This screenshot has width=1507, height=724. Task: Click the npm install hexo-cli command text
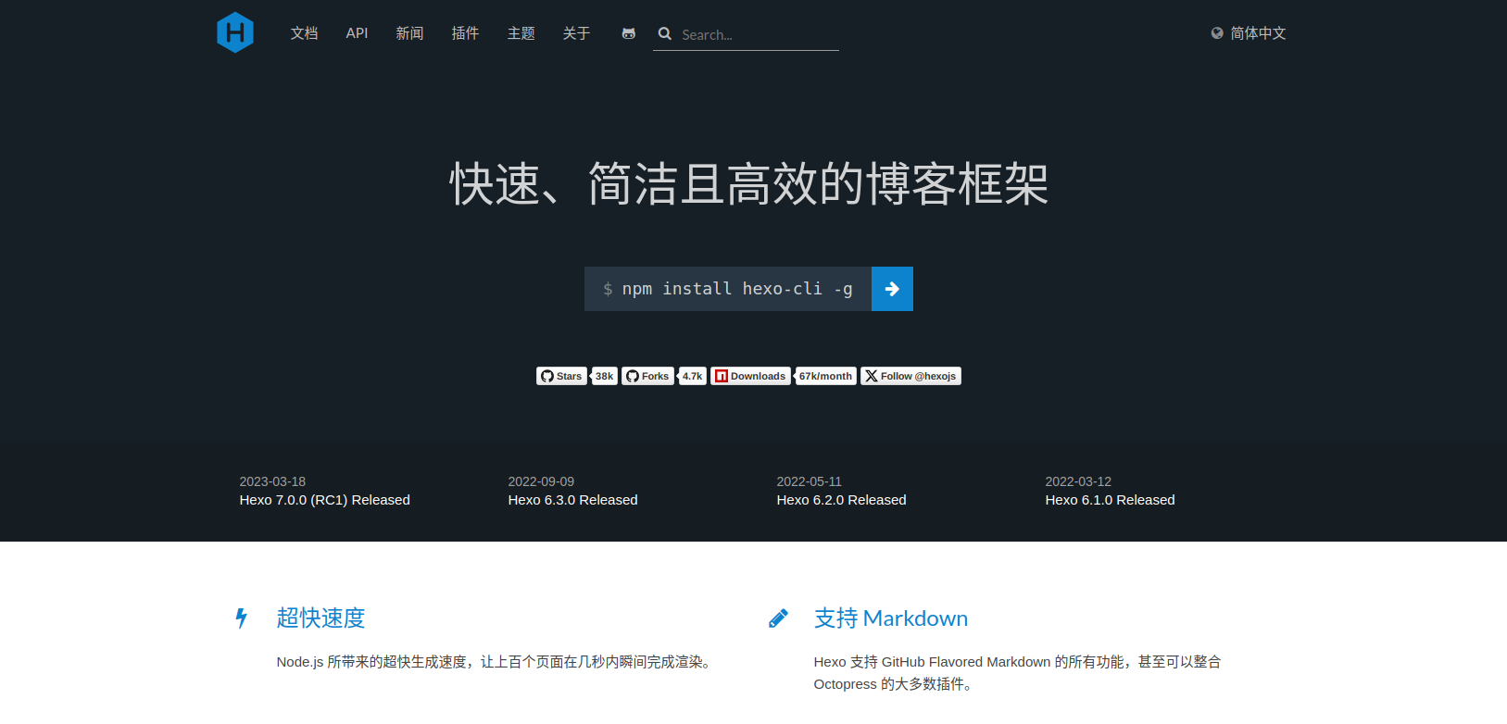pos(737,289)
